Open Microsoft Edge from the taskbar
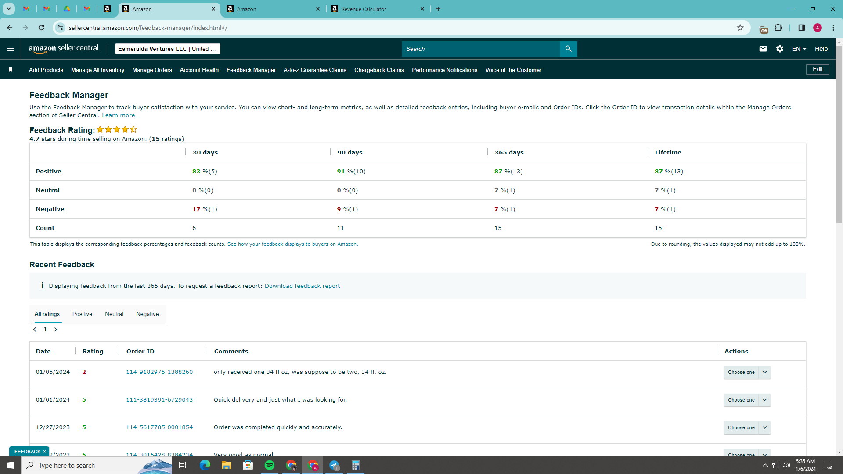Image resolution: width=843 pixels, height=474 pixels. click(205, 465)
